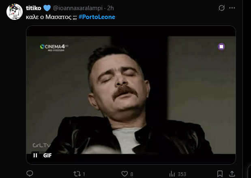Click the GIF label badge
Image resolution: width=251 pixels, height=178 pixels.
click(x=47, y=155)
